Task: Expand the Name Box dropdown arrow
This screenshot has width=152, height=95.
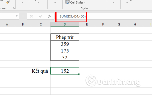Action: [x=16, y=16]
